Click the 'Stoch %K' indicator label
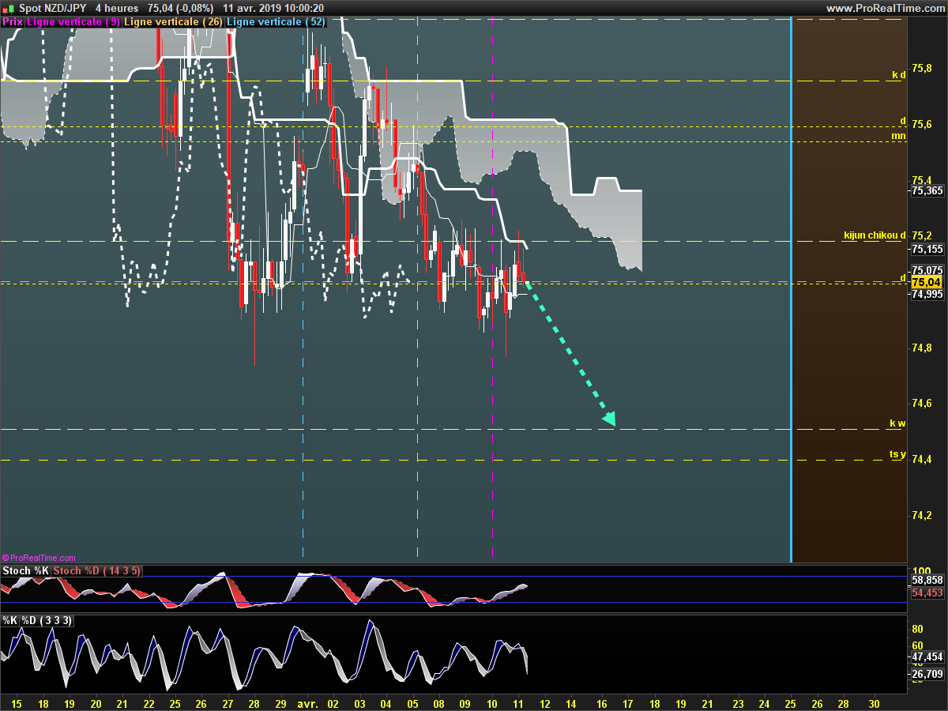This screenshot has height=711, width=948. point(26,570)
